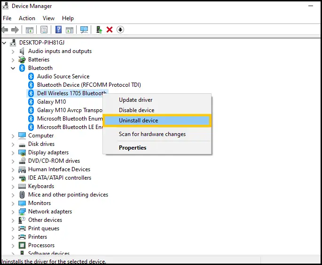Toggle the Action Pane toolbar icon
Image resolution: width=322 pixels, height=265 pixels.
(x=70, y=30)
